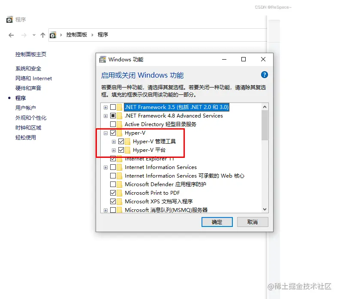
Task: Click the Control Panel icon in address bar
Action: point(53,35)
